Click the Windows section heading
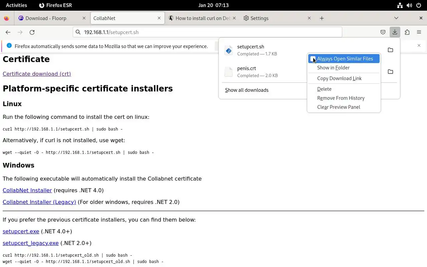 click(18, 165)
